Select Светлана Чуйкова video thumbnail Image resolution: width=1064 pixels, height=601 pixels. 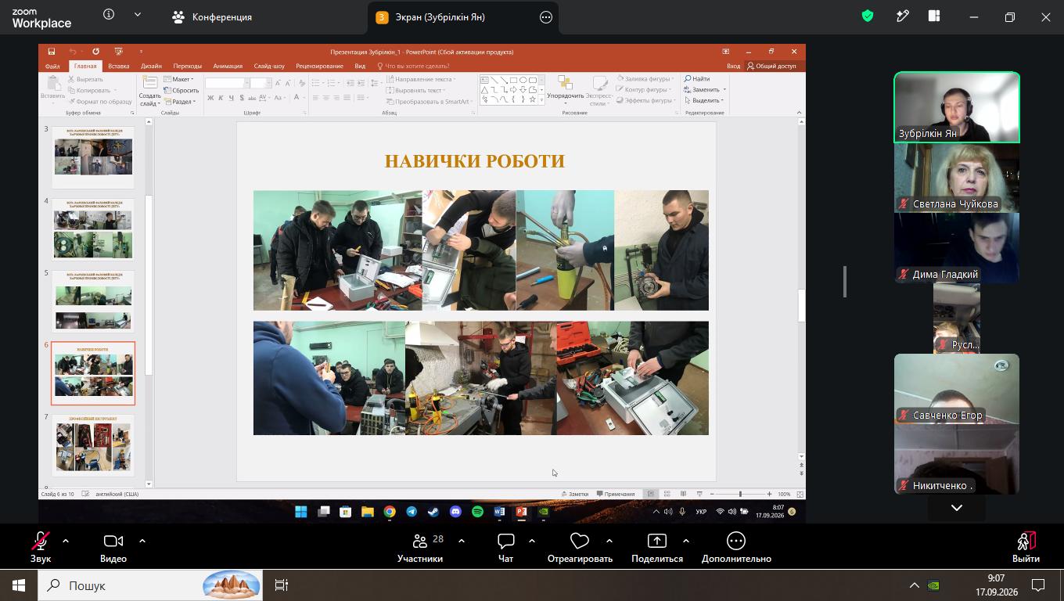pyautogui.click(x=957, y=178)
